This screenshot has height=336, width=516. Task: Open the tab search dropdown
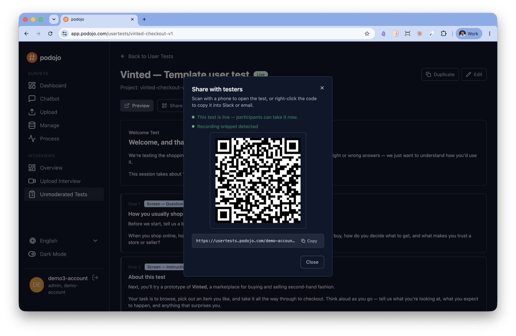[x=54, y=19]
